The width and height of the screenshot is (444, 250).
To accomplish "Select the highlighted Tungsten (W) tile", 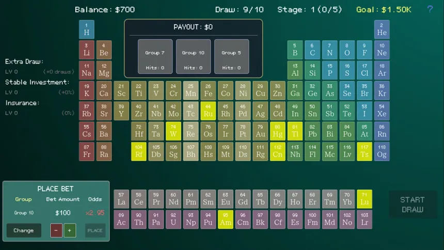I will 173,131.
